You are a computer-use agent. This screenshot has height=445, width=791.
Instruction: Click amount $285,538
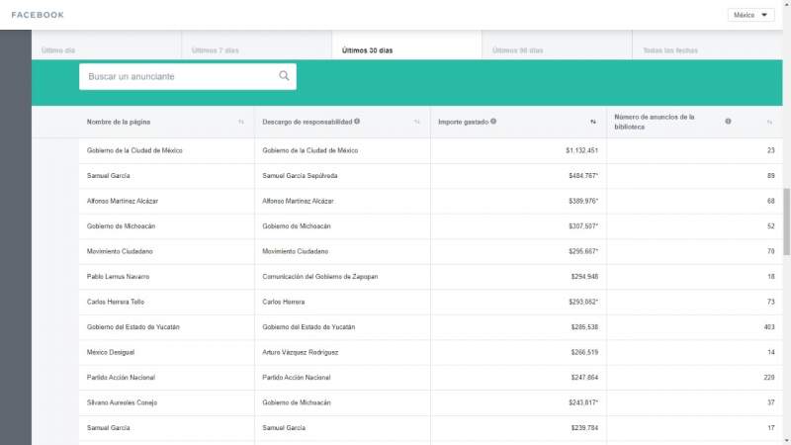pos(584,327)
